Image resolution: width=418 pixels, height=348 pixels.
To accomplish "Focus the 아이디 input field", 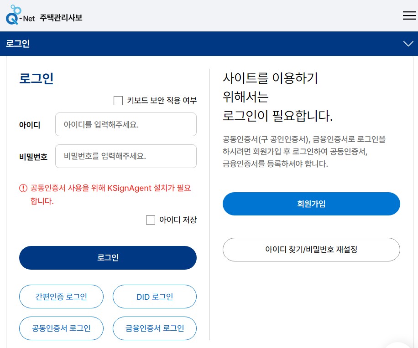I will pos(126,124).
